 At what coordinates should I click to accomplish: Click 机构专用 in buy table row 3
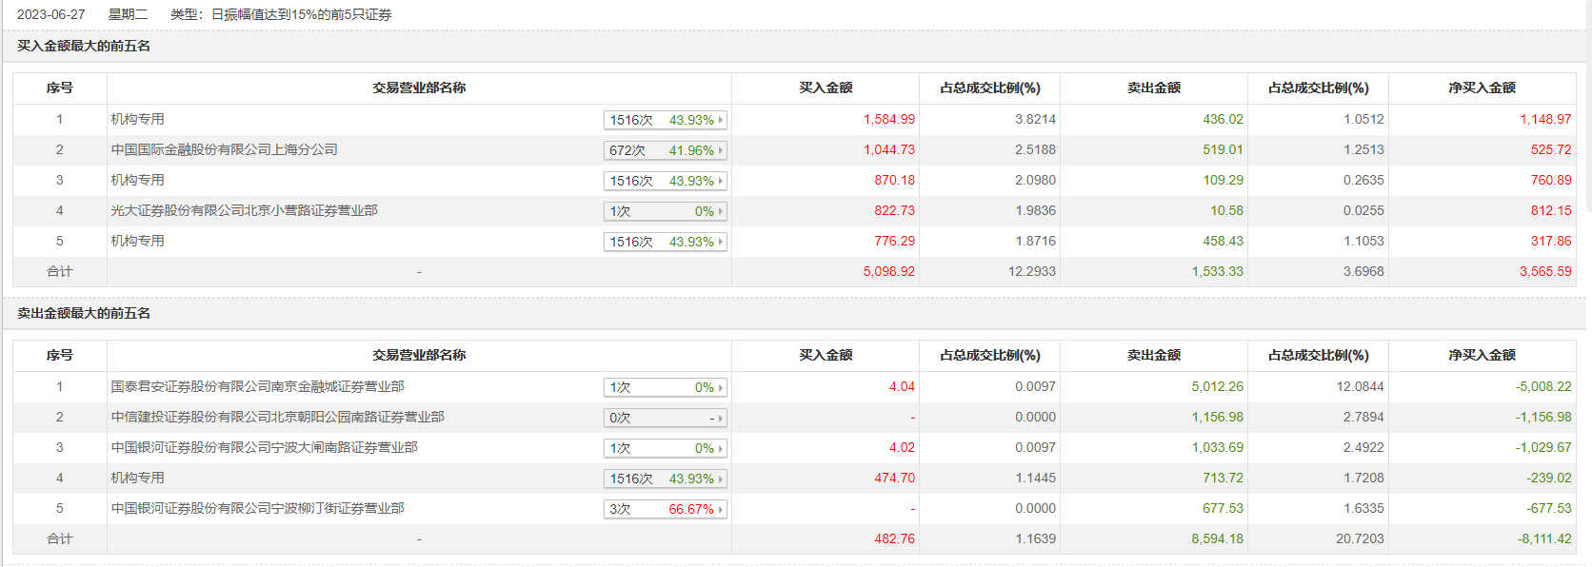[x=137, y=180]
